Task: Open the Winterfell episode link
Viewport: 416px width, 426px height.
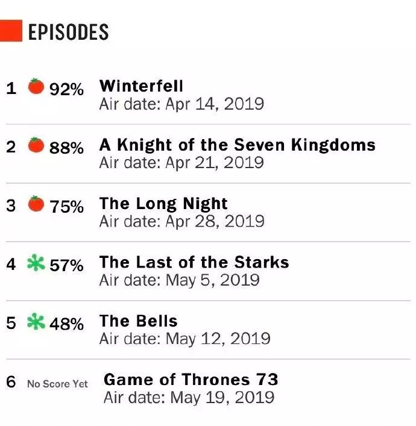Action: point(141,86)
